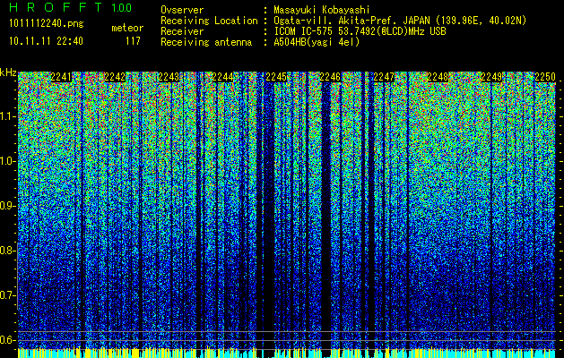Select the file name 1011112240.png
The image size is (564, 358).
(x=47, y=24)
